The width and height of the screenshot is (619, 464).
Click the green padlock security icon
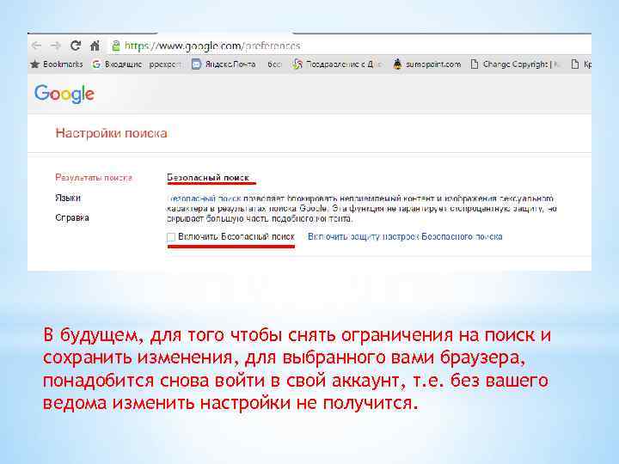[x=116, y=46]
